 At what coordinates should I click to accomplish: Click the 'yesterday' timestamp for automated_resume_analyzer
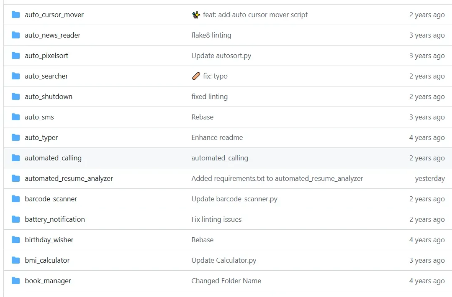(x=430, y=178)
